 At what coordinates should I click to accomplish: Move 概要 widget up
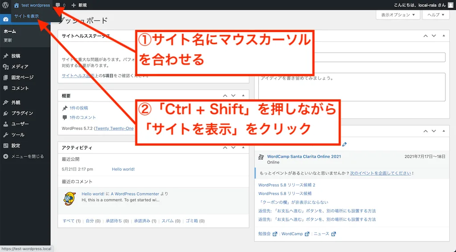[x=225, y=96]
